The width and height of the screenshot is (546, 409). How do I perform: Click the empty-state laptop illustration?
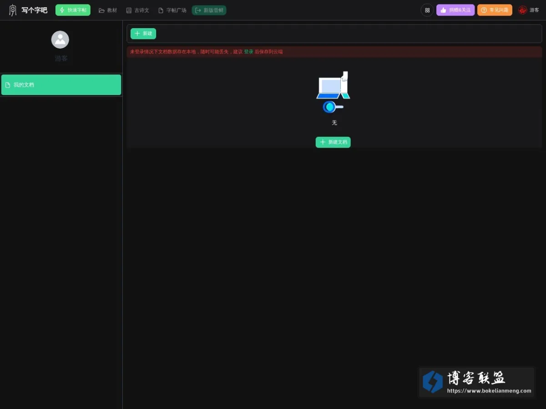coord(334,92)
